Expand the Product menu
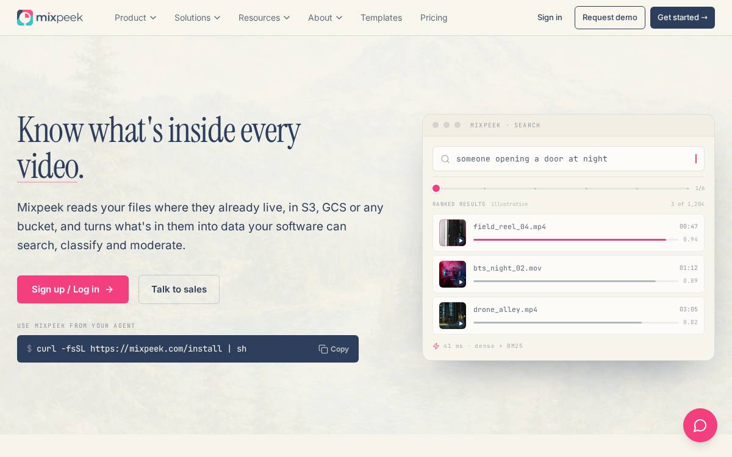 [x=135, y=18]
